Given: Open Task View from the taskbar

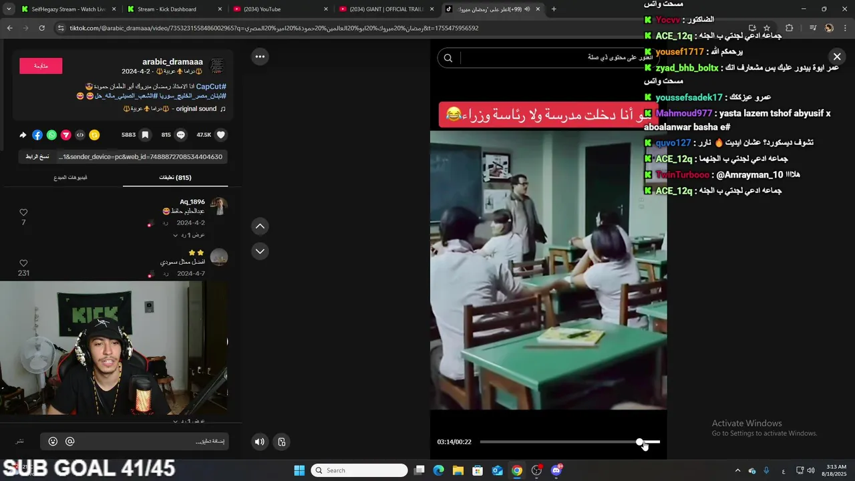Looking at the screenshot, I should click(x=419, y=470).
